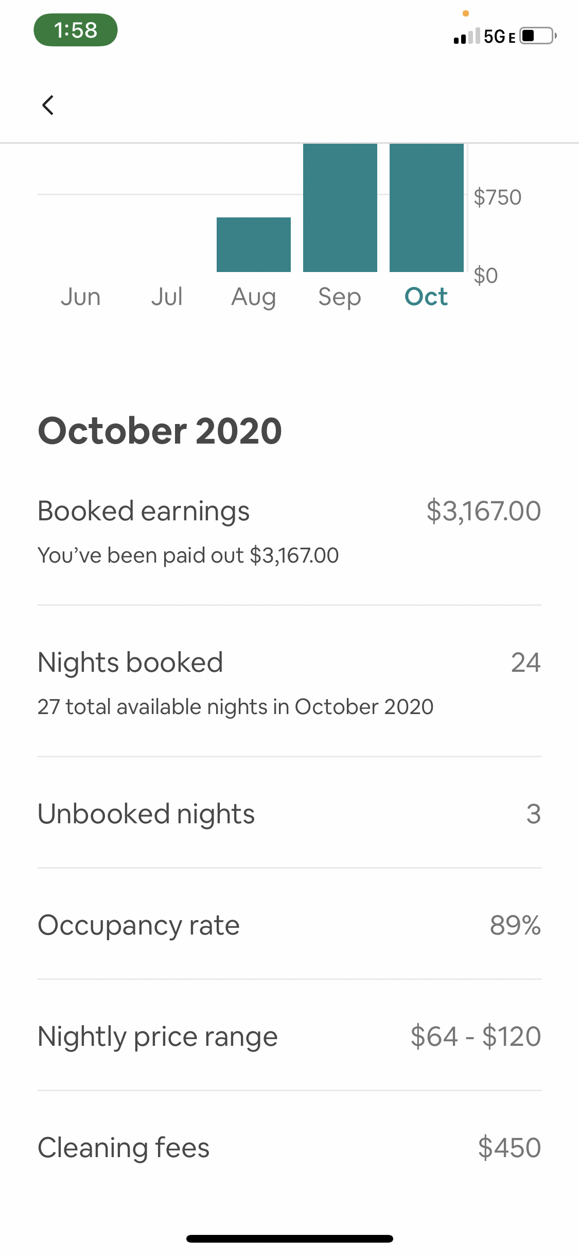Tap the August earnings bar

pos(253,245)
